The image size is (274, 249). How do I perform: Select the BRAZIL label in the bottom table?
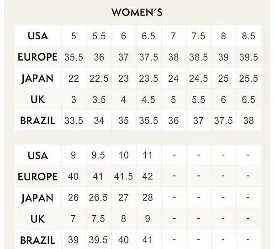point(38,240)
